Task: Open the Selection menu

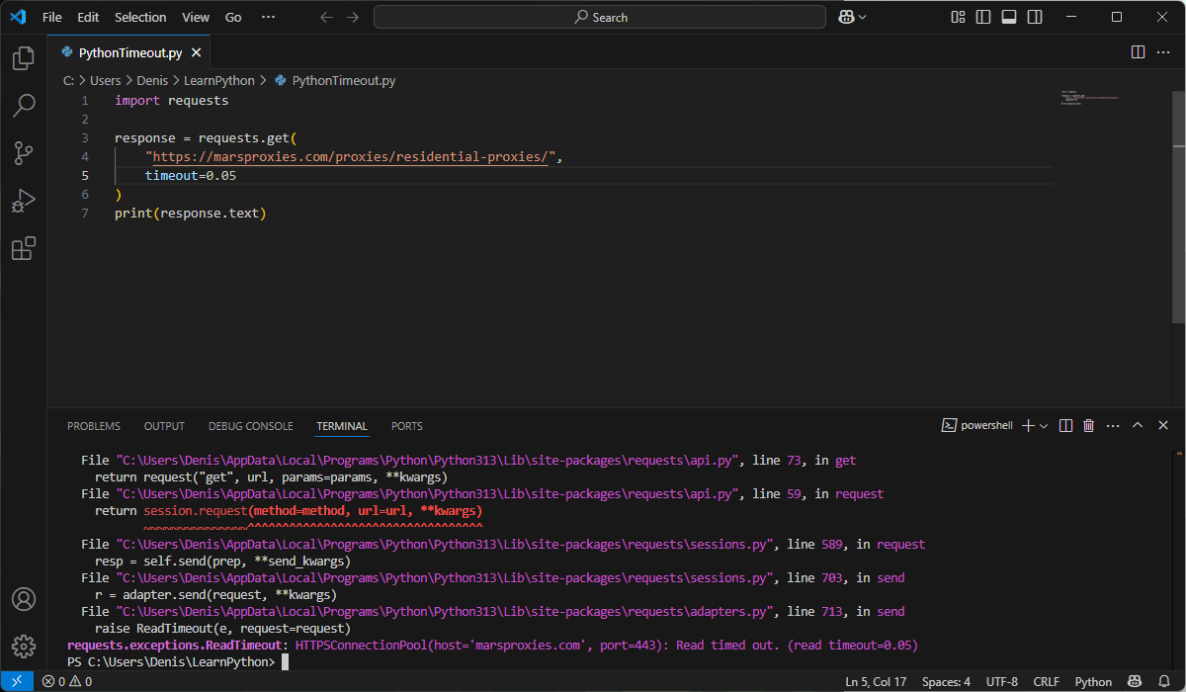Action: [x=140, y=17]
